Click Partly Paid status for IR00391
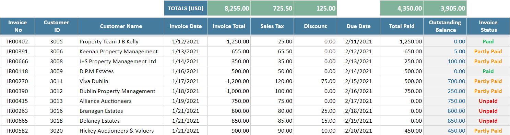 pyautogui.click(x=488, y=52)
